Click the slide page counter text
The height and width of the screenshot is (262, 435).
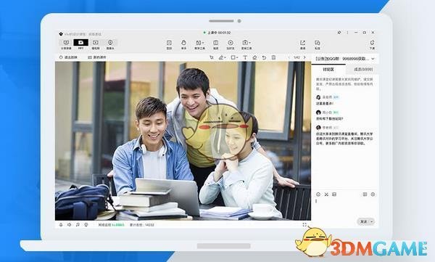297,57
